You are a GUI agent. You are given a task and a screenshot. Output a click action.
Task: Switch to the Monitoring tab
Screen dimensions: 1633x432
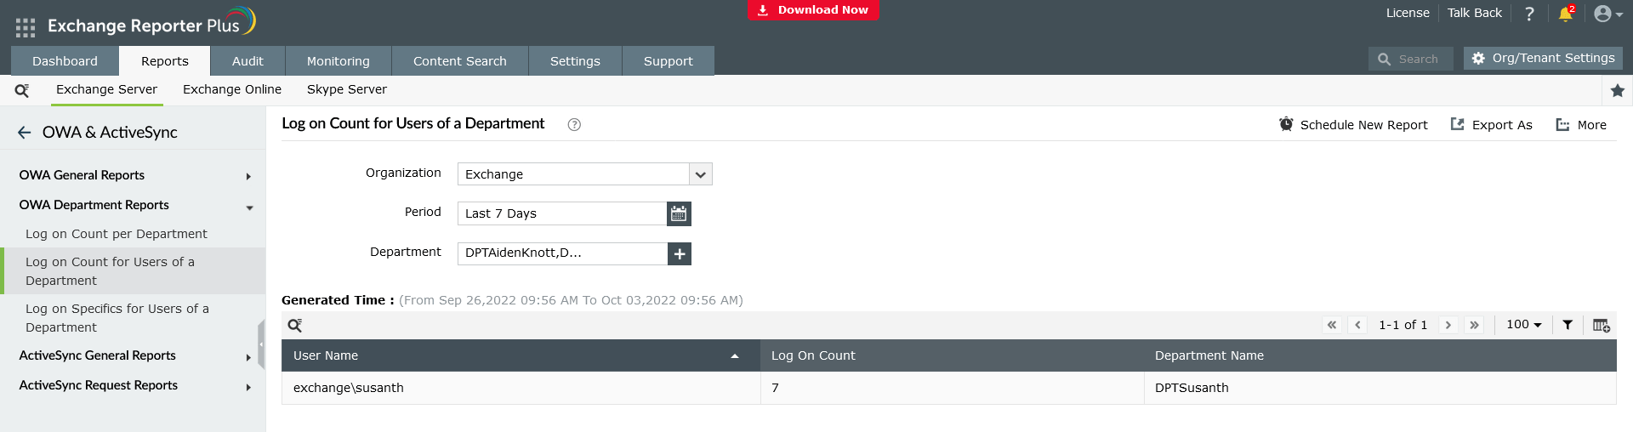(x=339, y=61)
